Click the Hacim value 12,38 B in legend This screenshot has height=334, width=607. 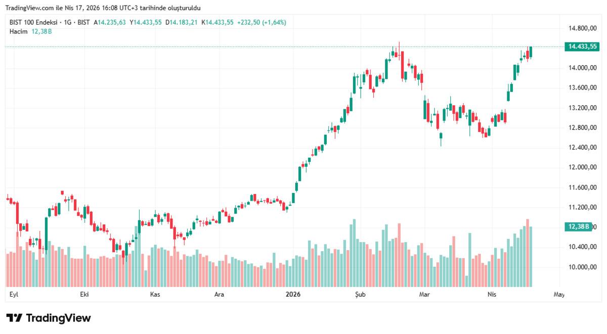(41, 31)
